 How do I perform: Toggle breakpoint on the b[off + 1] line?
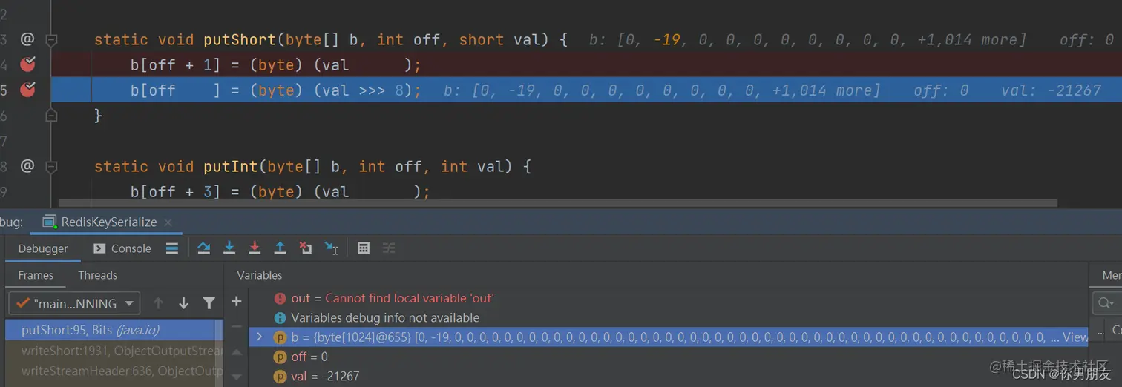[x=27, y=65]
